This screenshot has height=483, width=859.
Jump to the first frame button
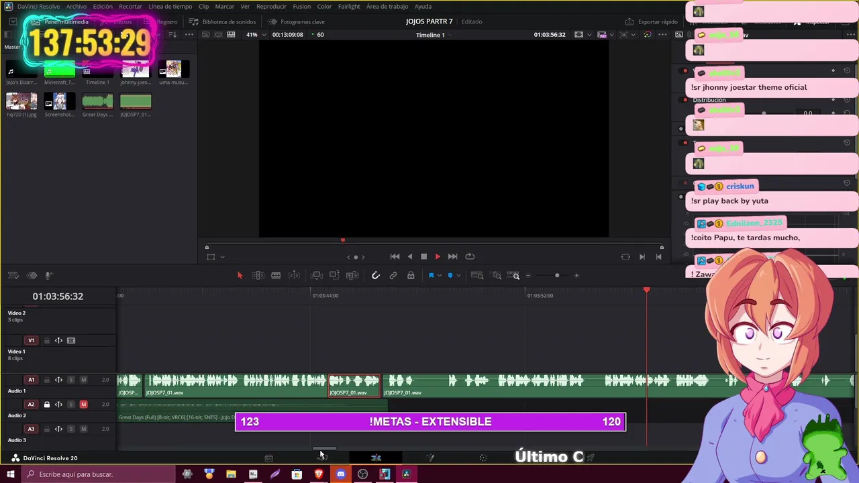pos(395,256)
